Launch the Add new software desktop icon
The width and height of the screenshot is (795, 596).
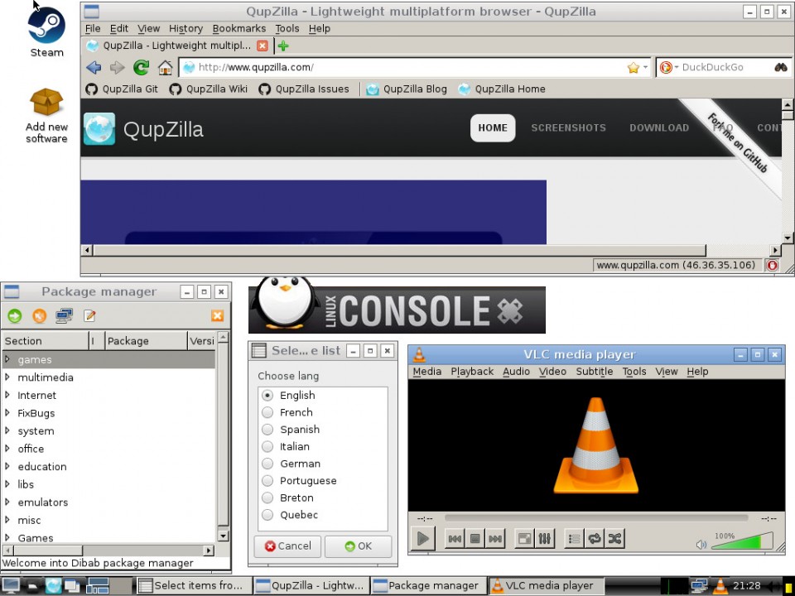click(46, 116)
